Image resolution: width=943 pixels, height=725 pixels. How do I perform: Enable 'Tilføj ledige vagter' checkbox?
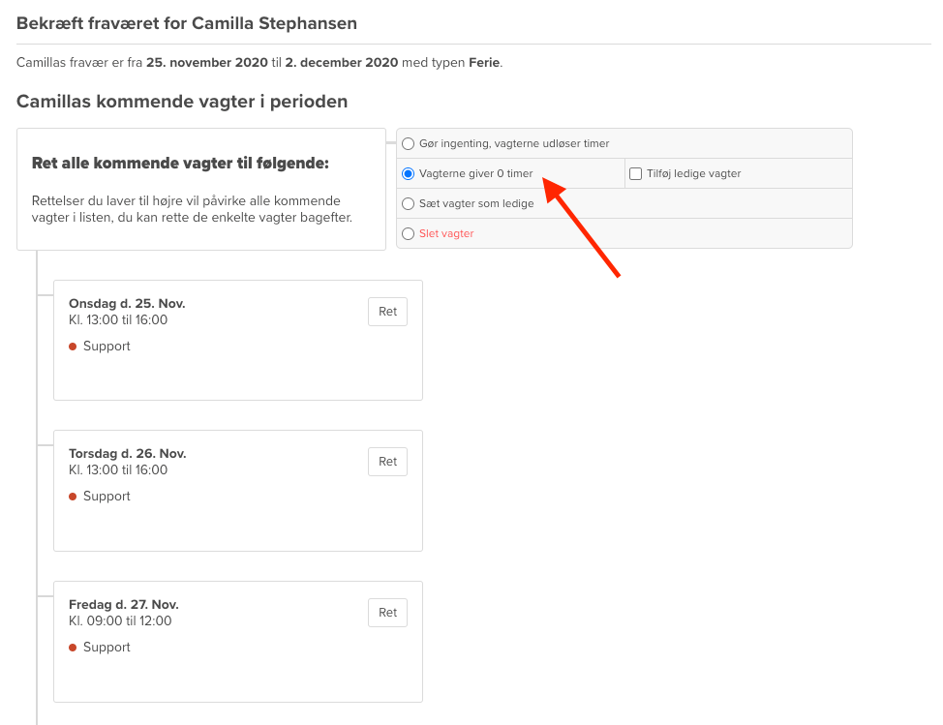(x=636, y=174)
